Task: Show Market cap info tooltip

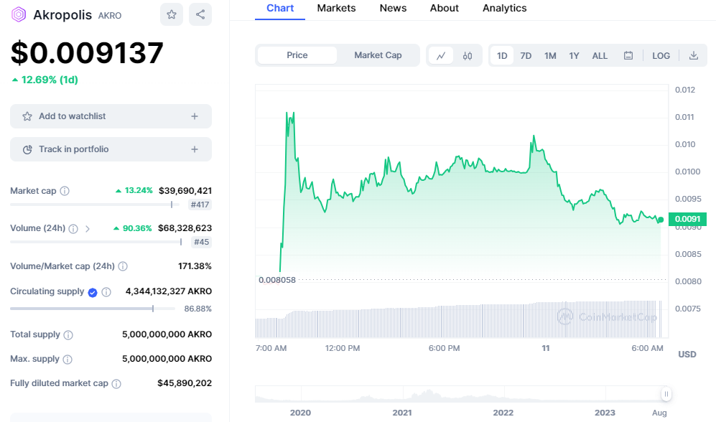Action: click(65, 191)
